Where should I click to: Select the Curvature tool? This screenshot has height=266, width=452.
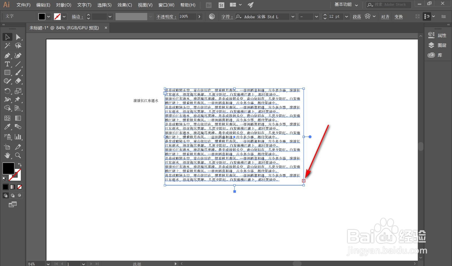[18, 55]
